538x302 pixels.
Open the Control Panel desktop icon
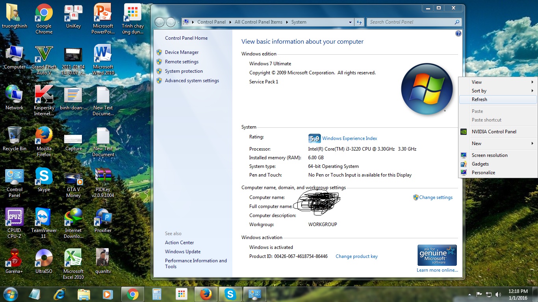15,182
